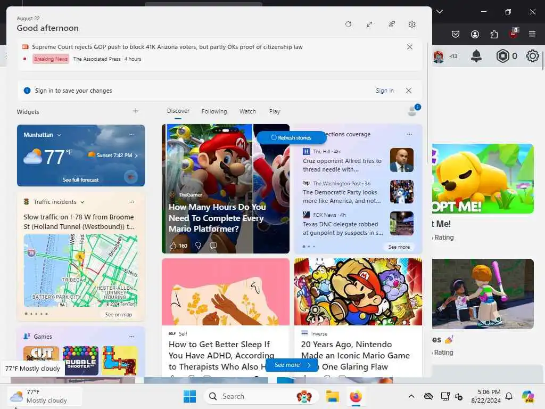Click the taskbar Search box

click(x=261, y=396)
